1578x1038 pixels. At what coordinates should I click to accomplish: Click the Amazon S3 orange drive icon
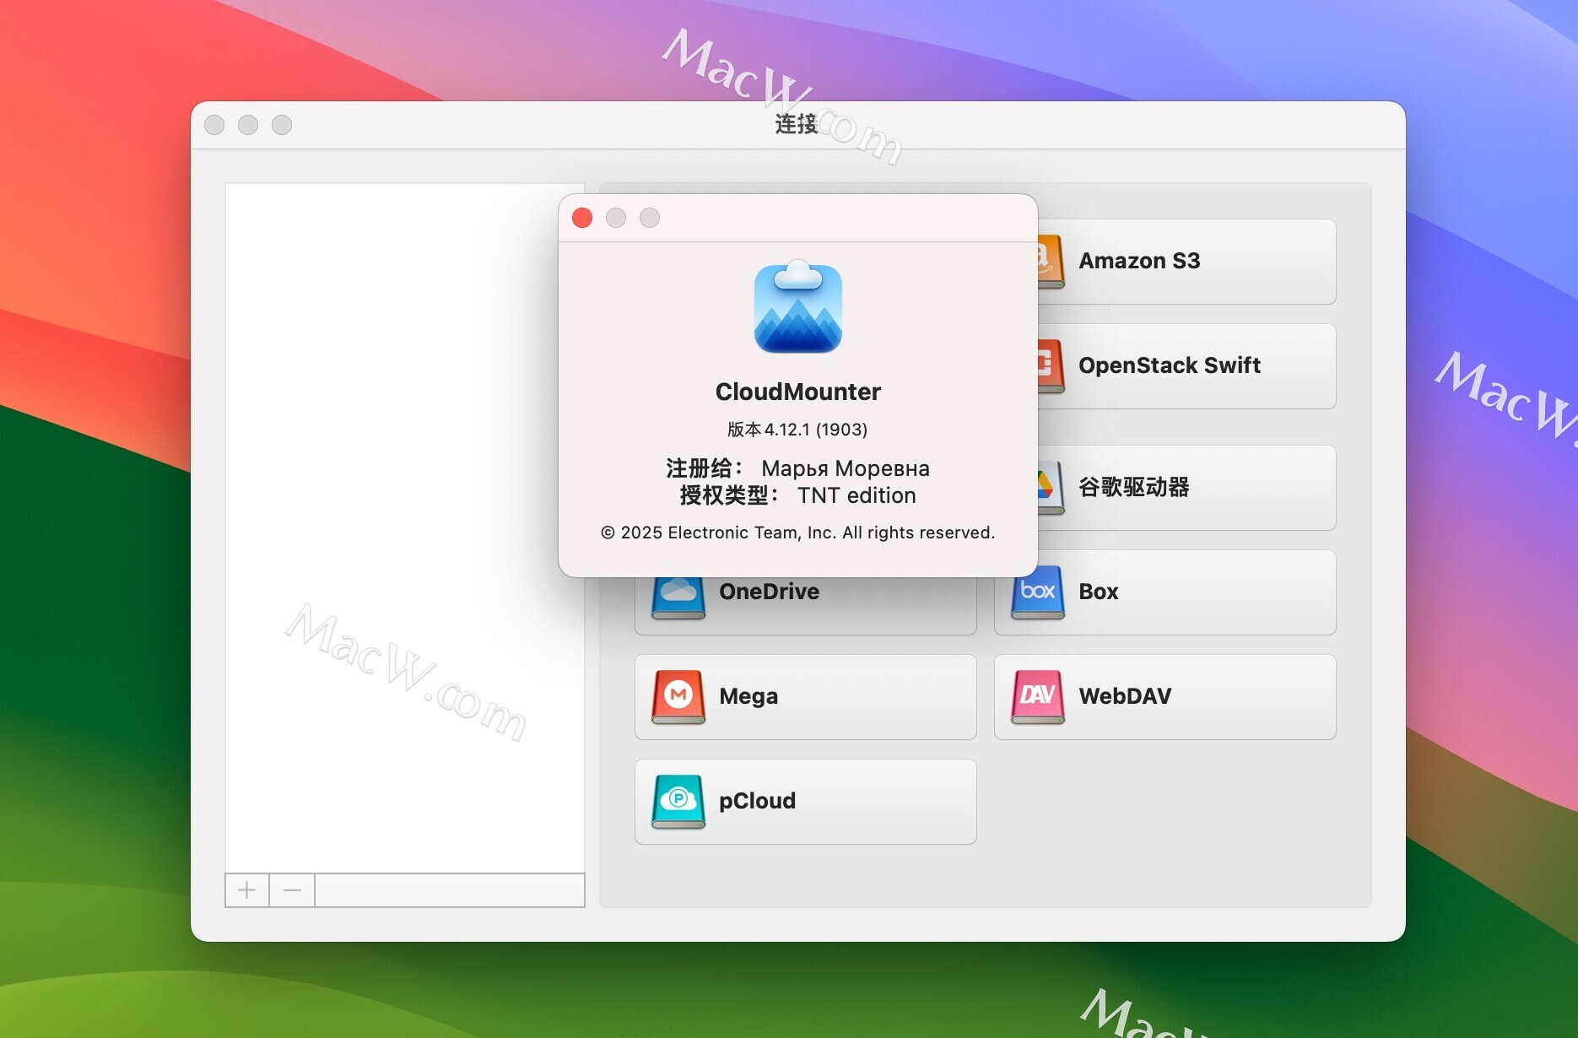[1051, 262]
